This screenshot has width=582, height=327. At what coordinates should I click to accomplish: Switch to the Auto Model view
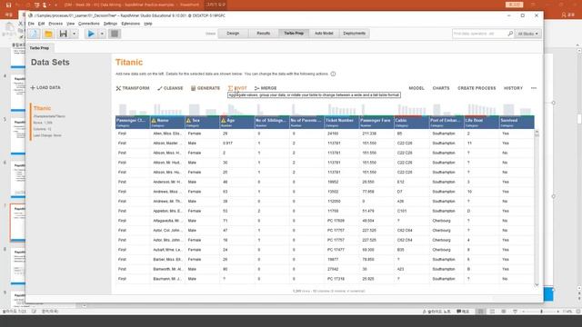click(x=324, y=34)
